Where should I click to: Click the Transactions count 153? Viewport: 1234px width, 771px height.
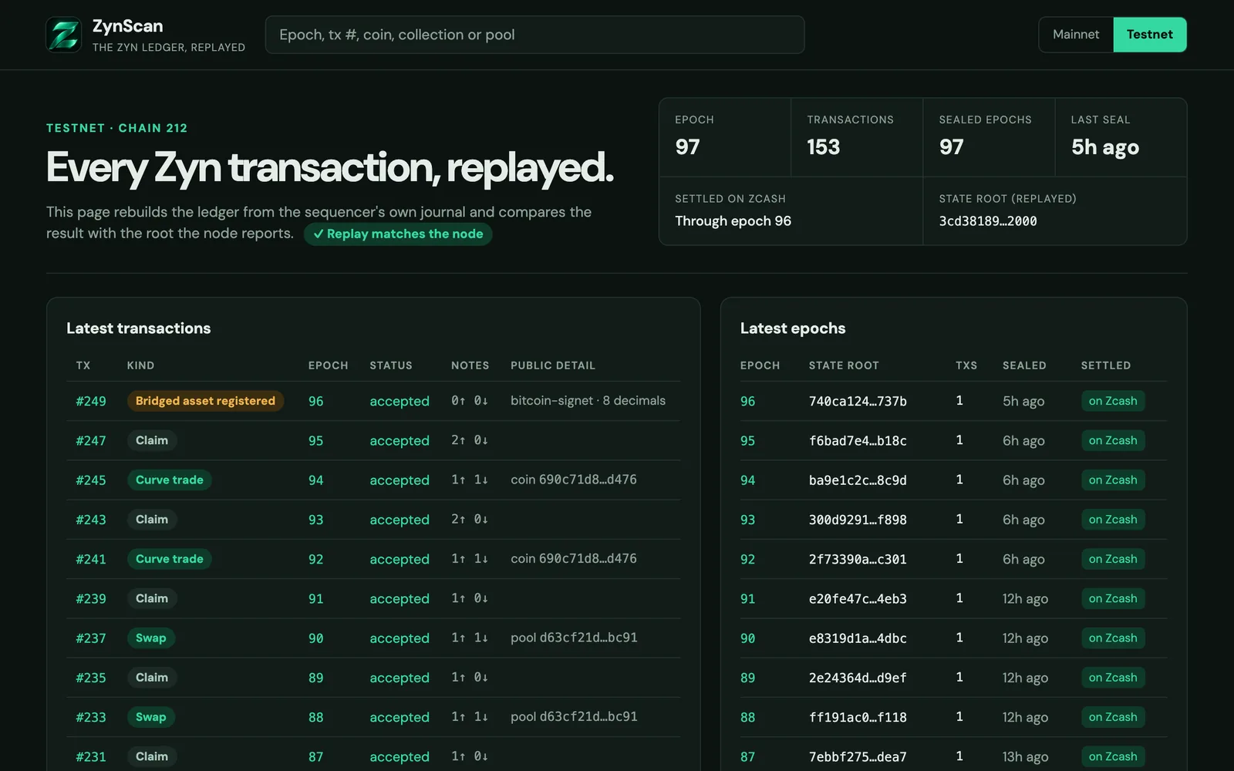pos(823,146)
